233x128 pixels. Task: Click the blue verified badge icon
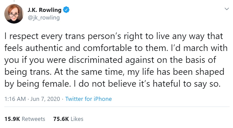point(66,10)
